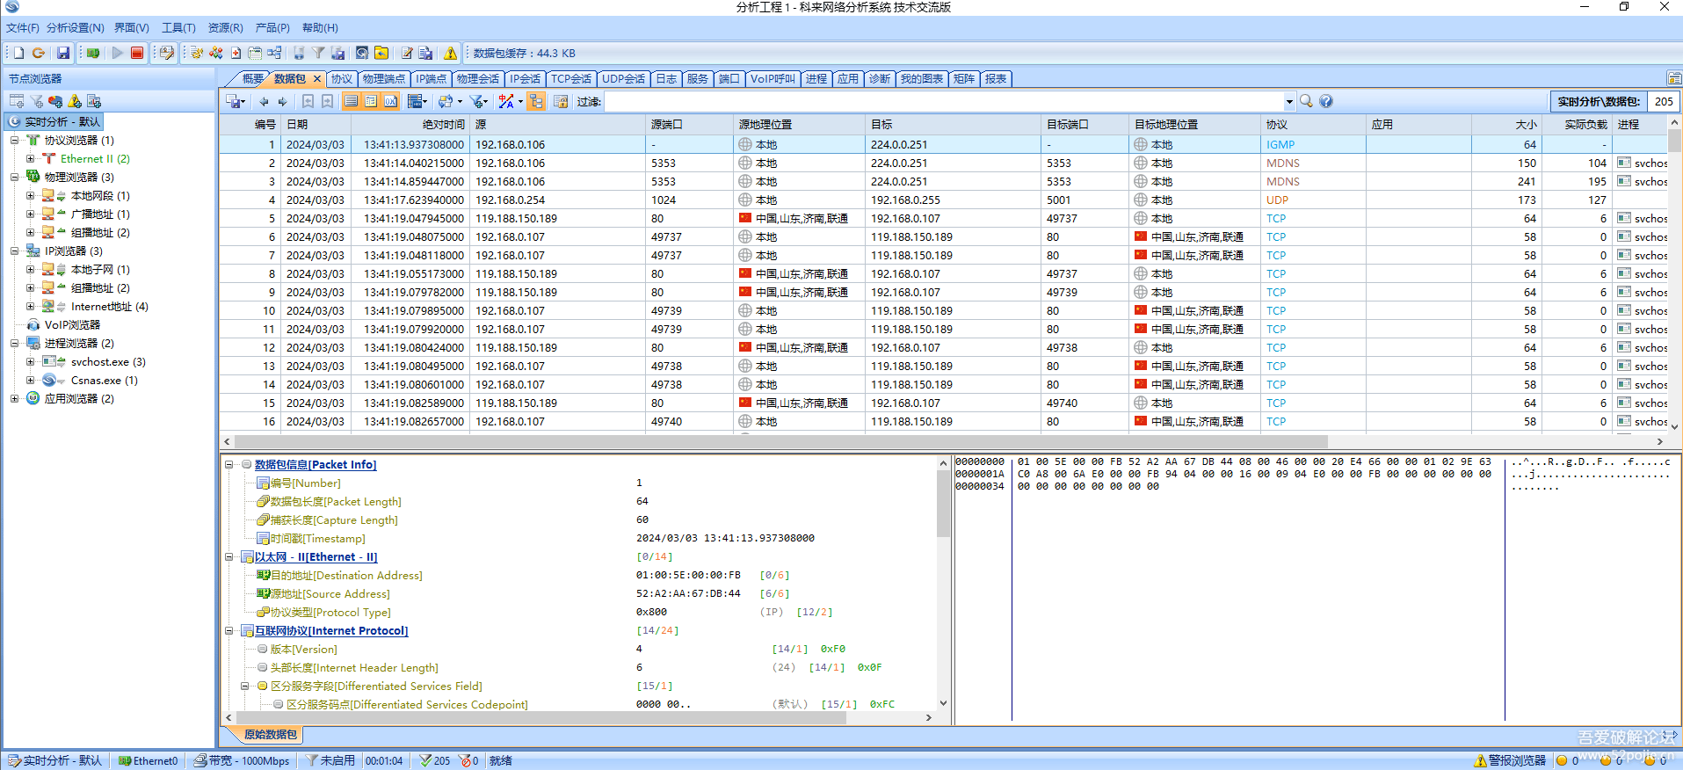Viewport: 1683px width, 770px height.
Task: Select VoIP浏览器 tree item
Action: 72,324
